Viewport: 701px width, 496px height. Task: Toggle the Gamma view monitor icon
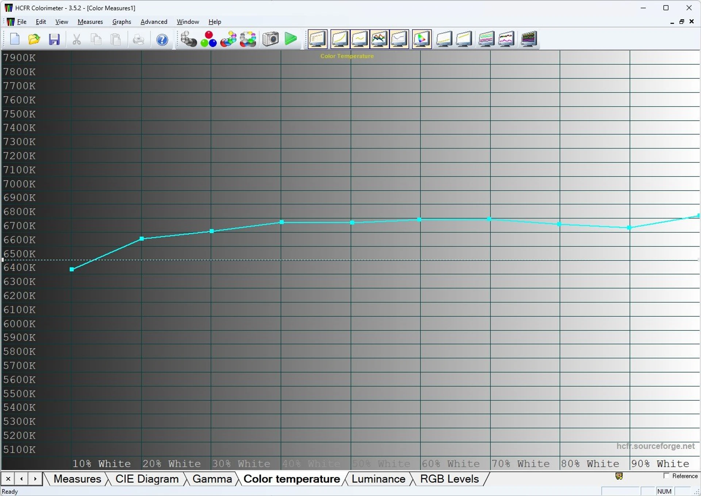coord(360,39)
